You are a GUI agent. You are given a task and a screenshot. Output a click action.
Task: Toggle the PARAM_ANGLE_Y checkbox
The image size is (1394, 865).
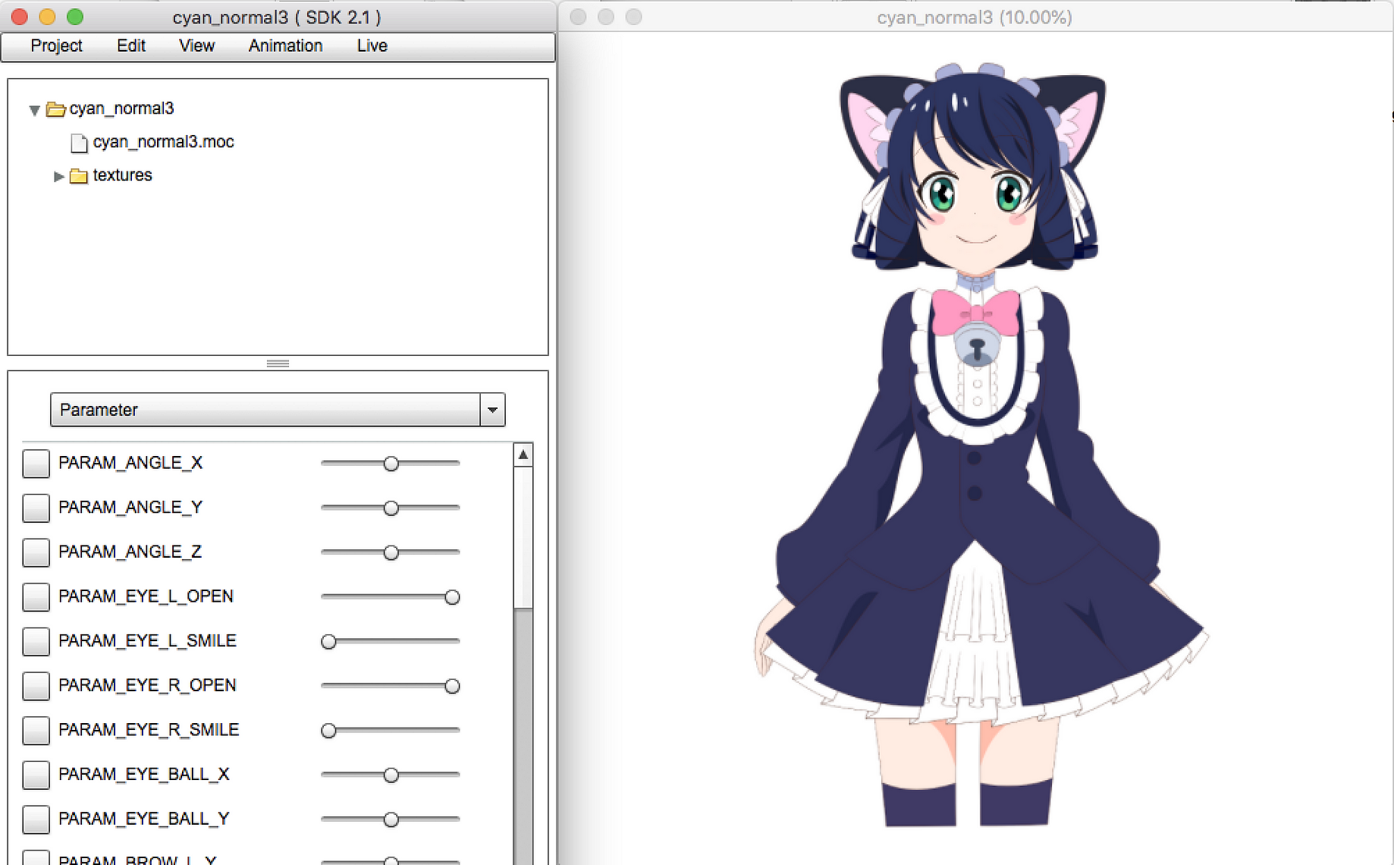[x=36, y=508]
